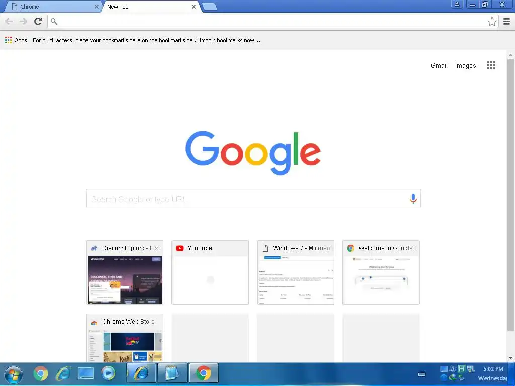Click the green H system tray icon

[x=461, y=368]
